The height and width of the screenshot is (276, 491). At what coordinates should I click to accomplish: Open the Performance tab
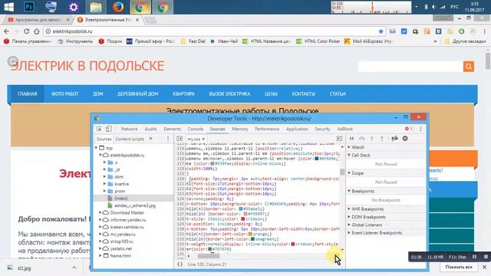267,129
